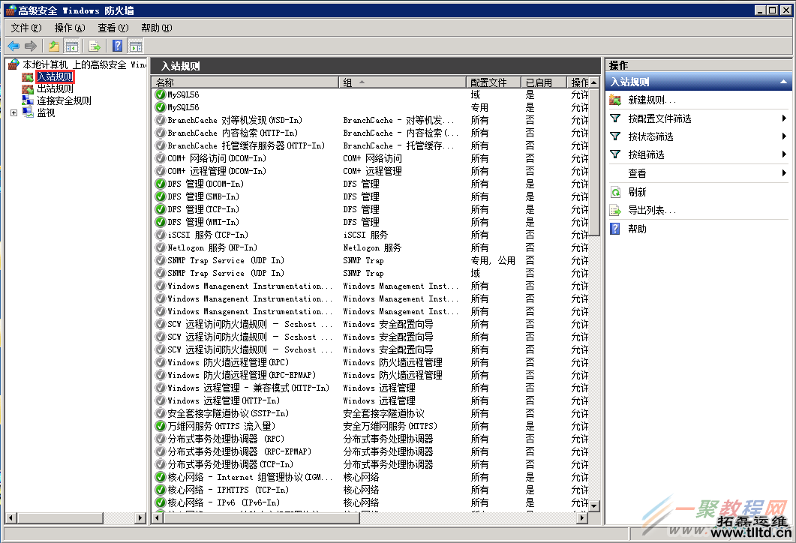Click the blue Help question mark toolbar icon
Viewport: 796px width, 543px height.
tap(118, 46)
